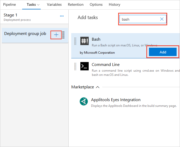Go to the Retention tab
The width and height of the screenshot is (180, 147).
click(x=76, y=5)
